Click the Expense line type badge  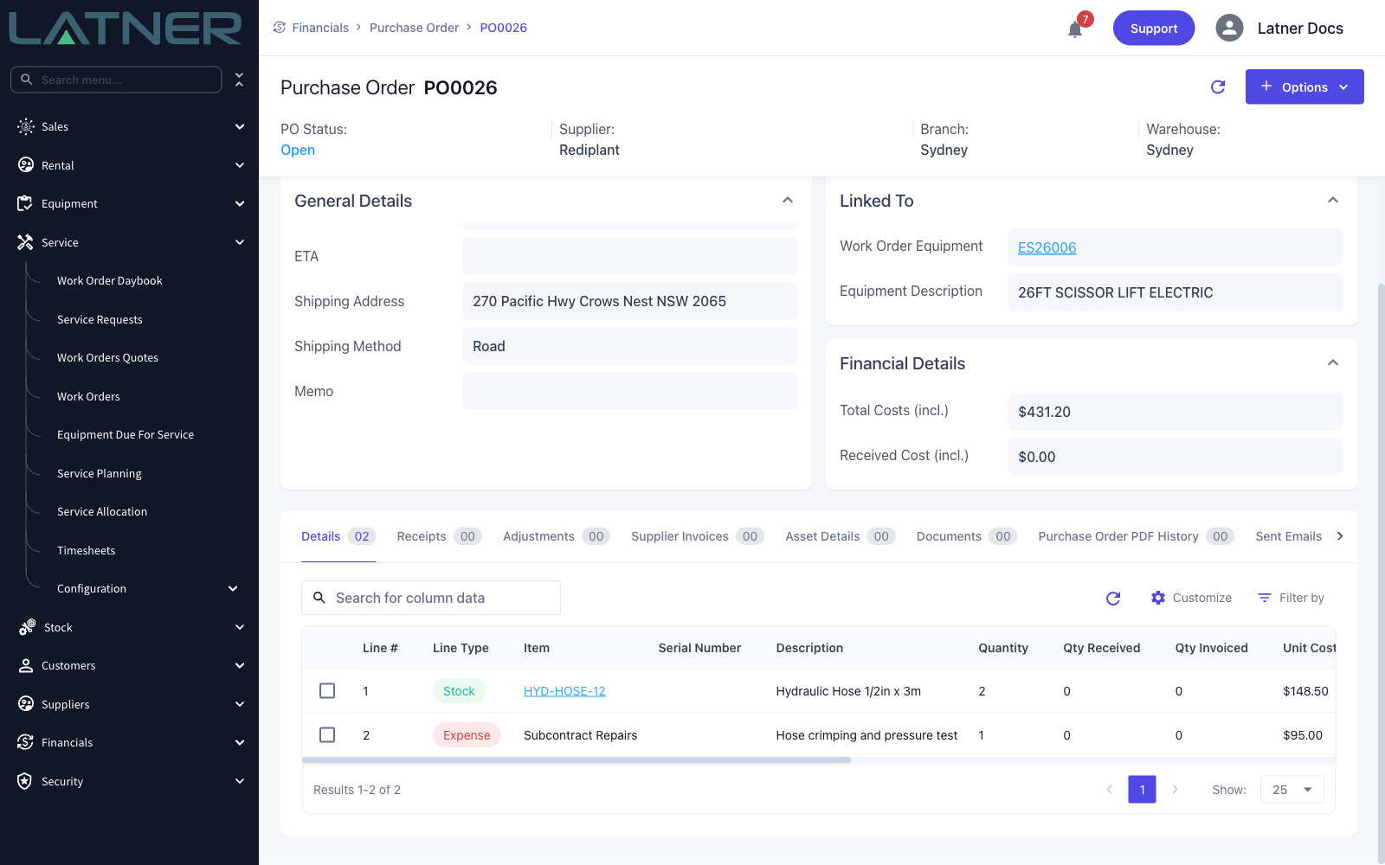point(467,735)
